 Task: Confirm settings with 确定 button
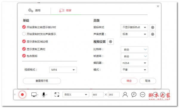pyautogui.click(x=129, y=81)
